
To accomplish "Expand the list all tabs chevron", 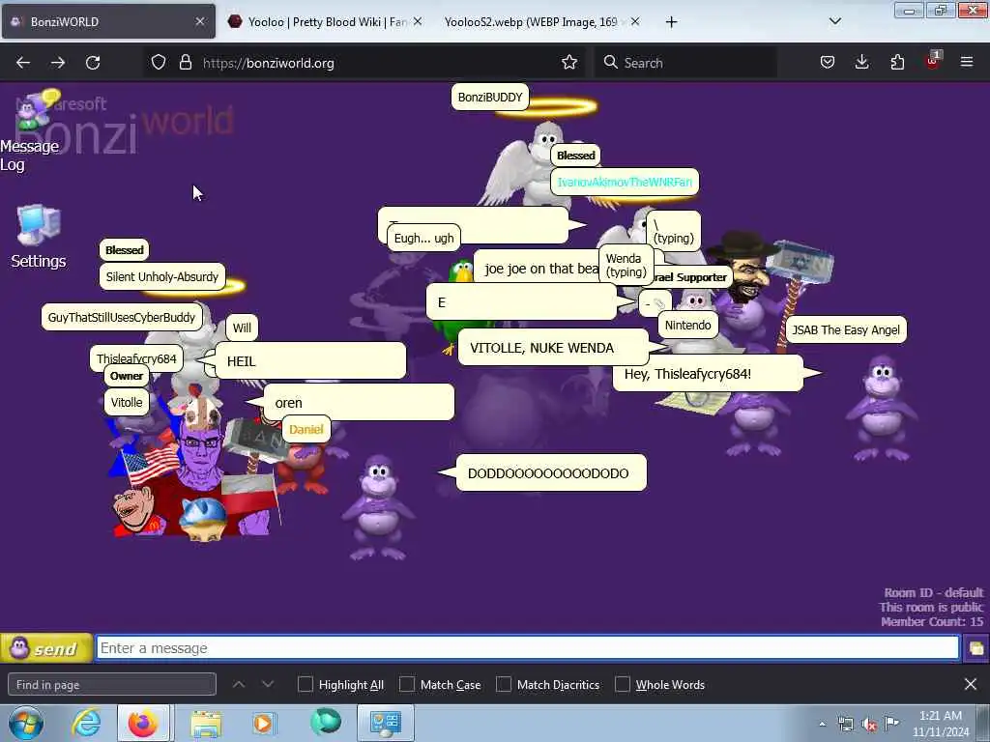I will pos(834,21).
